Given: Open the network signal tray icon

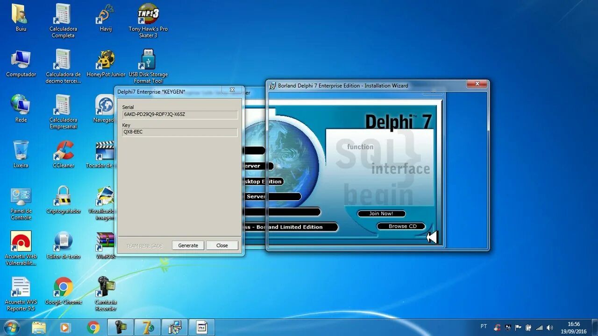Looking at the screenshot, I should point(540,328).
